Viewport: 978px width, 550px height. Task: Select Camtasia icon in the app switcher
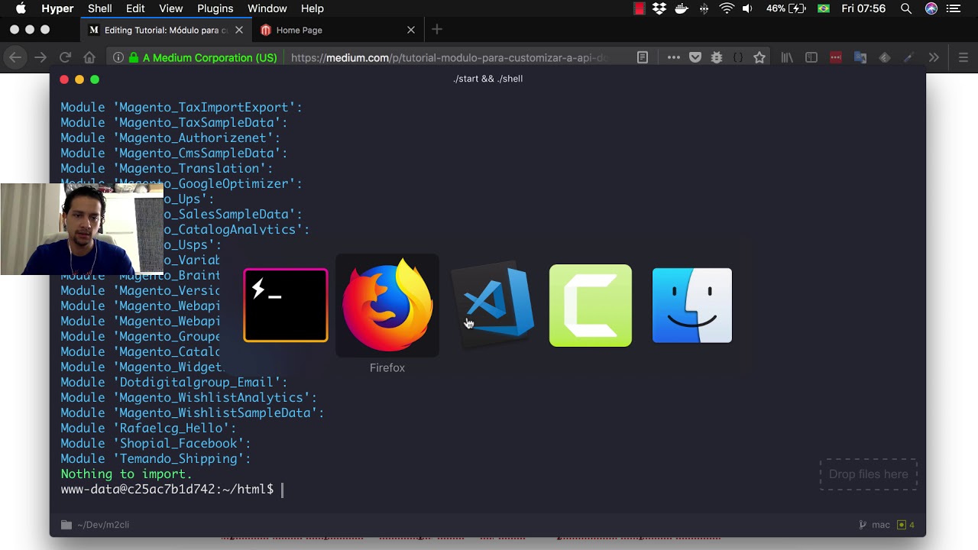coord(591,306)
